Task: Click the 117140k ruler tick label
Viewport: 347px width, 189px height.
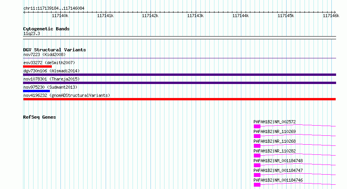Action: click(60, 16)
